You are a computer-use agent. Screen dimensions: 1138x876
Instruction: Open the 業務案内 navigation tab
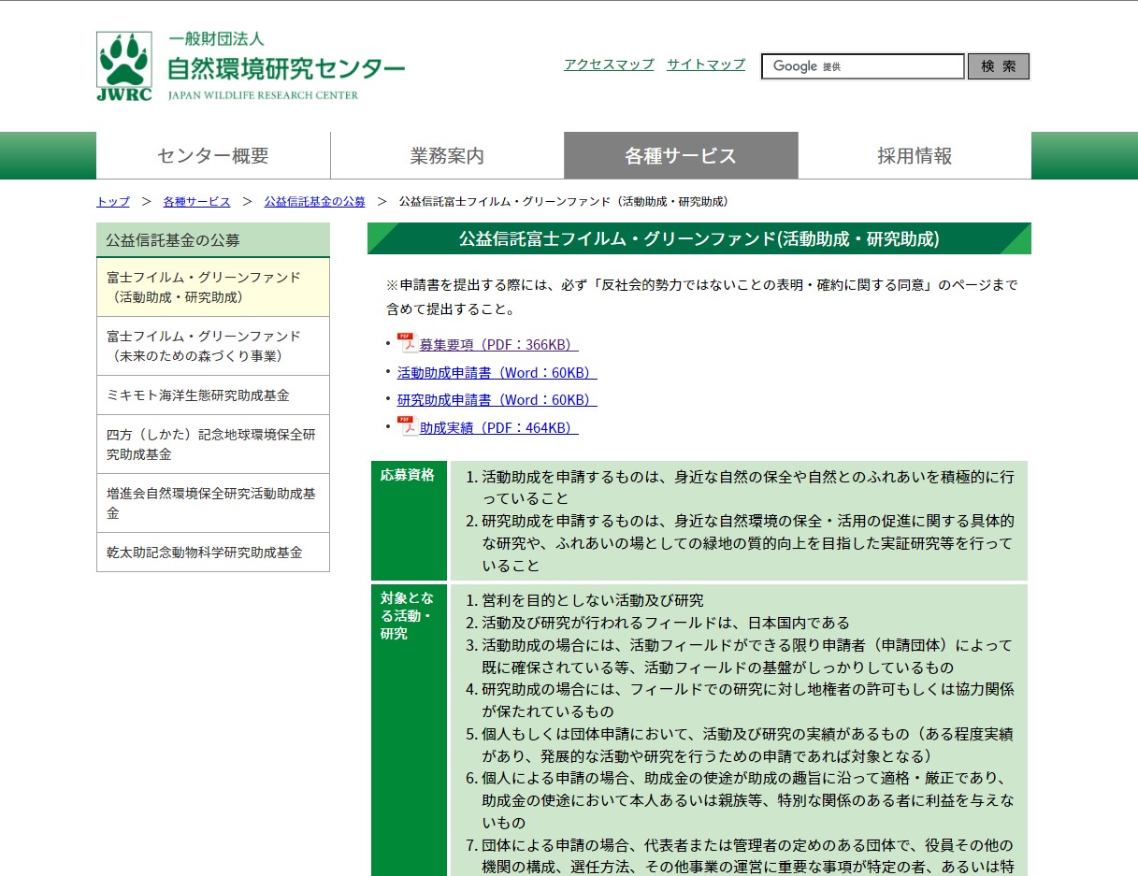click(x=447, y=156)
